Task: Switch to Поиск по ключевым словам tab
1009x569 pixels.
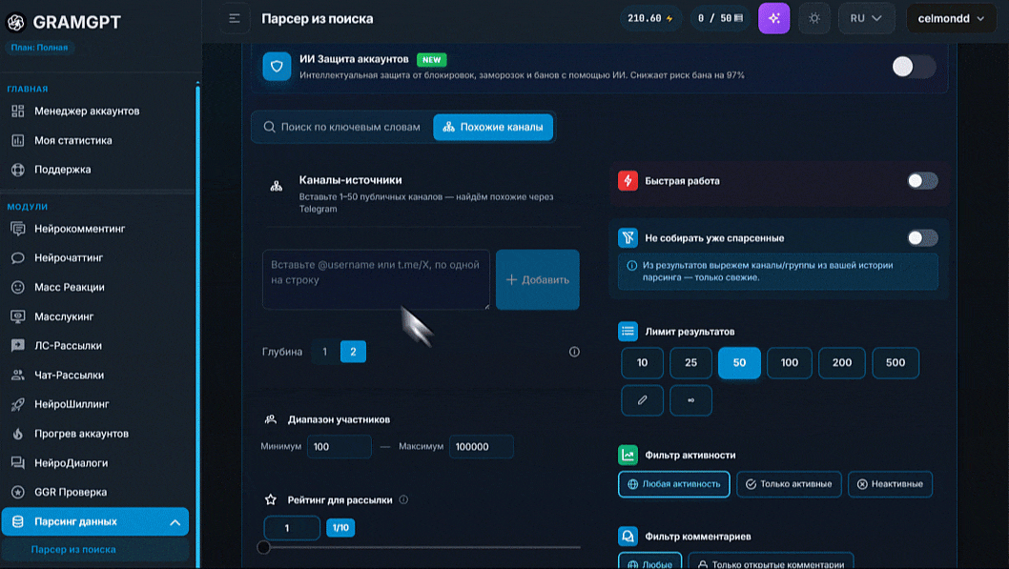Action: pos(342,127)
